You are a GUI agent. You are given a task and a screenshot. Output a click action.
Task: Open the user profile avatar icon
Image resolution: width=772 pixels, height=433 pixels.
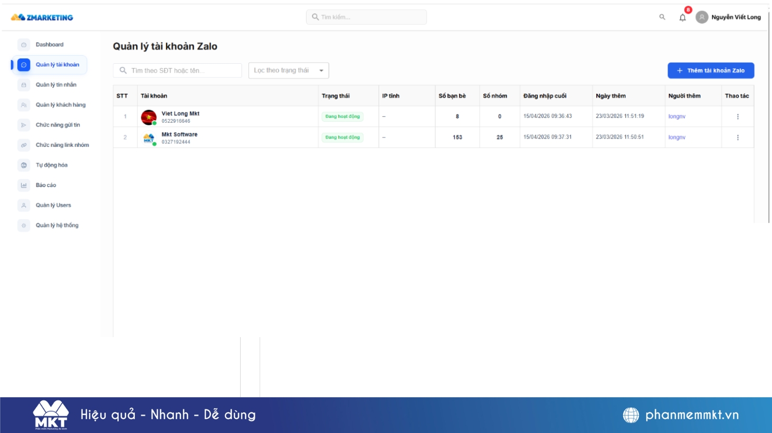click(x=702, y=17)
